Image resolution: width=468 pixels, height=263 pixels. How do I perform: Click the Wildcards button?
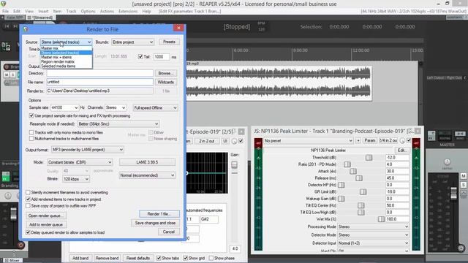tap(166, 82)
